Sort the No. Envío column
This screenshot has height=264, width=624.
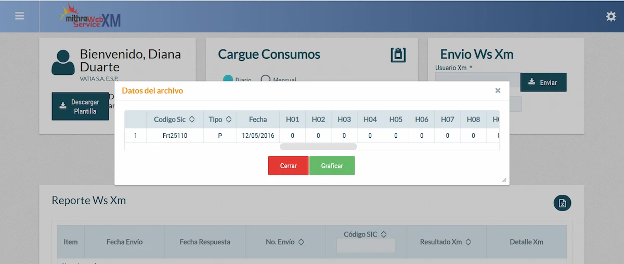[301, 242]
